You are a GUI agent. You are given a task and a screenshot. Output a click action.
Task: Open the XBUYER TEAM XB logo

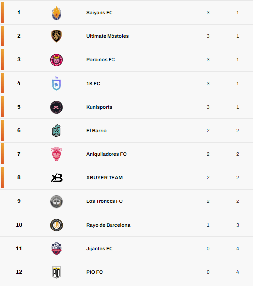click(x=56, y=178)
